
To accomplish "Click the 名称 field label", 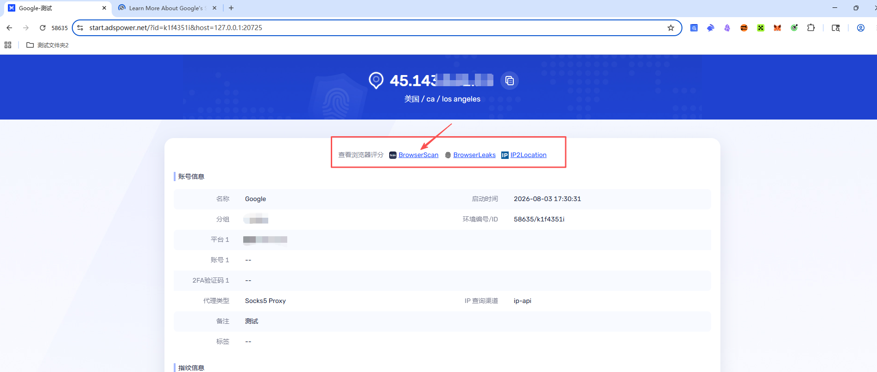I will tap(223, 199).
